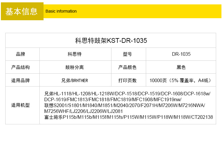Click the line starting M7256WHF/LJ2206

tap(84, 111)
